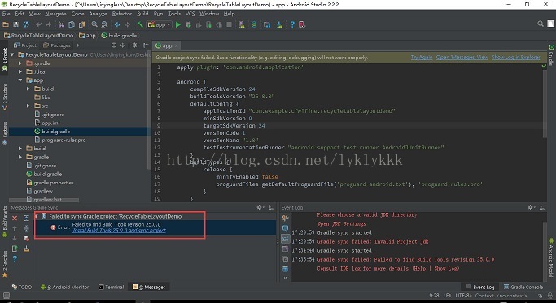
Task: Navigate Back with the blue arrow
Action: (117, 24)
